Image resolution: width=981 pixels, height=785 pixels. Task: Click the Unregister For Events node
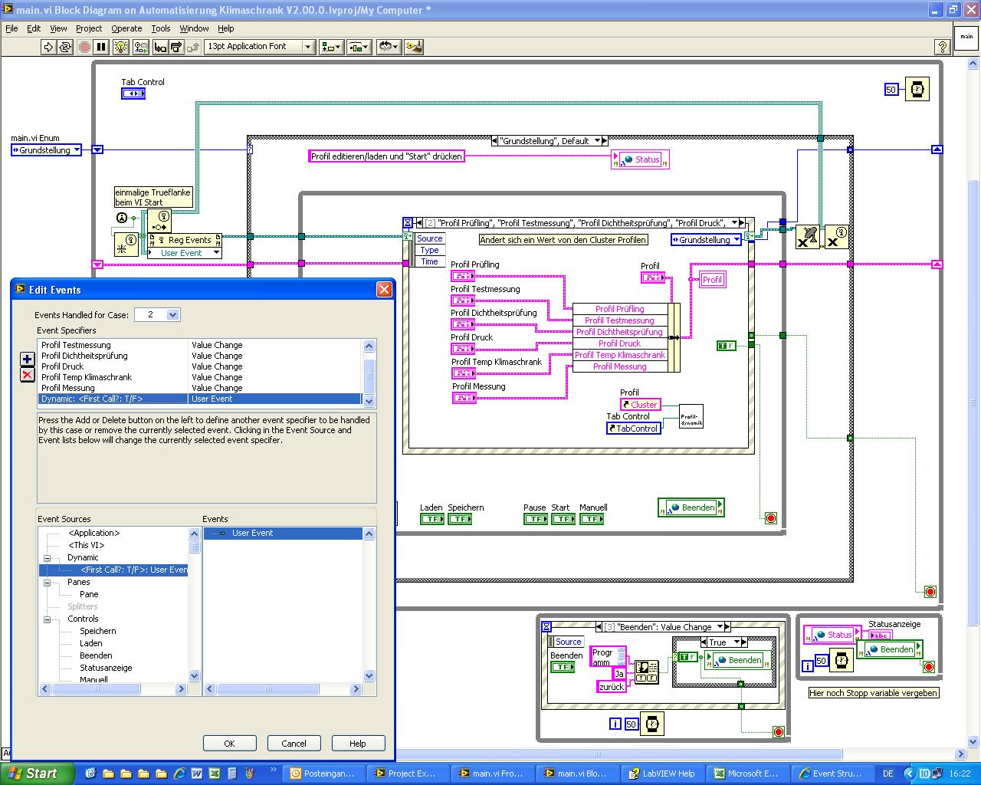click(x=809, y=237)
